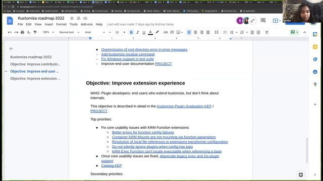The width and height of the screenshot is (323, 181).
Task: Open the Zoom 100% dropdown
Action: [x=48, y=32]
